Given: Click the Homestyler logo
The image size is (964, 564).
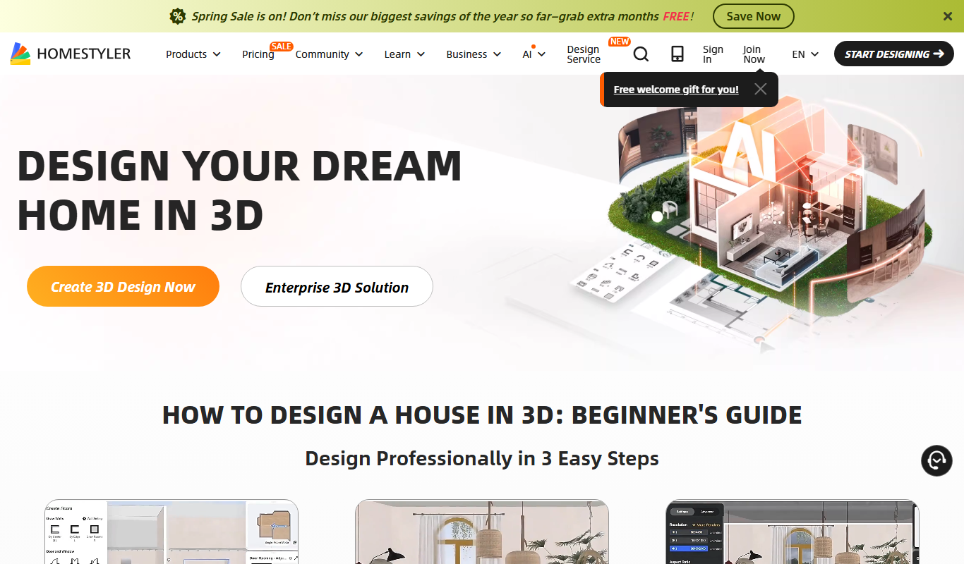Looking at the screenshot, I should (71, 54).
